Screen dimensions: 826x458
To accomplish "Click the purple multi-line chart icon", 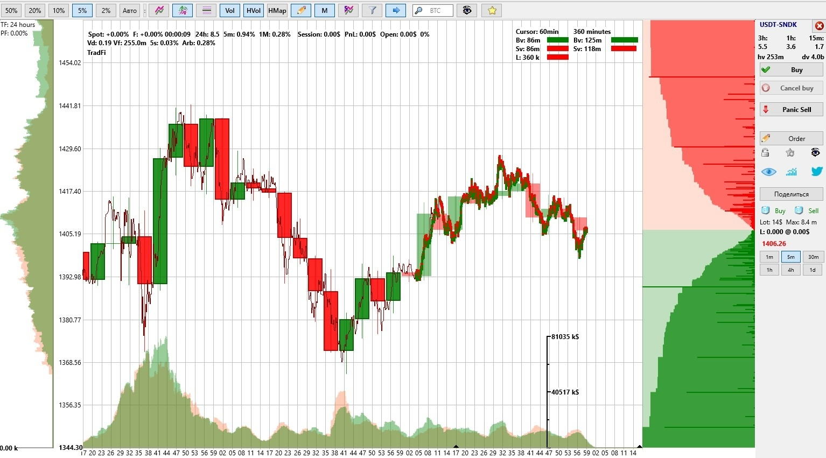I will [x=348, y=10].
